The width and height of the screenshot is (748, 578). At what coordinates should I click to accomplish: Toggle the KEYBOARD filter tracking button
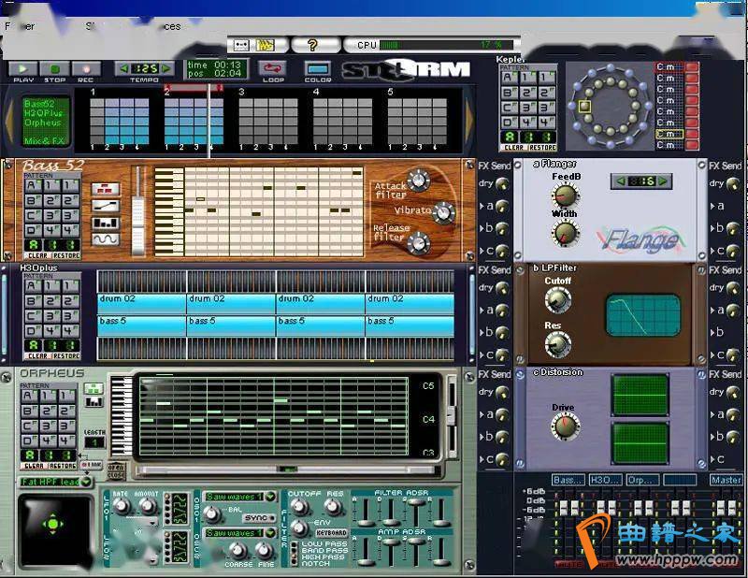pos(331,532)
